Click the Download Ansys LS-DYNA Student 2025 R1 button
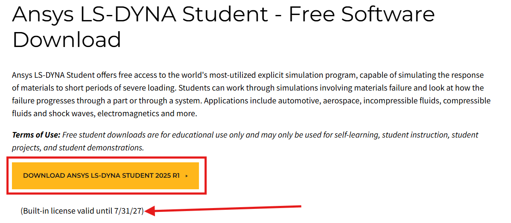 point(105,176)
